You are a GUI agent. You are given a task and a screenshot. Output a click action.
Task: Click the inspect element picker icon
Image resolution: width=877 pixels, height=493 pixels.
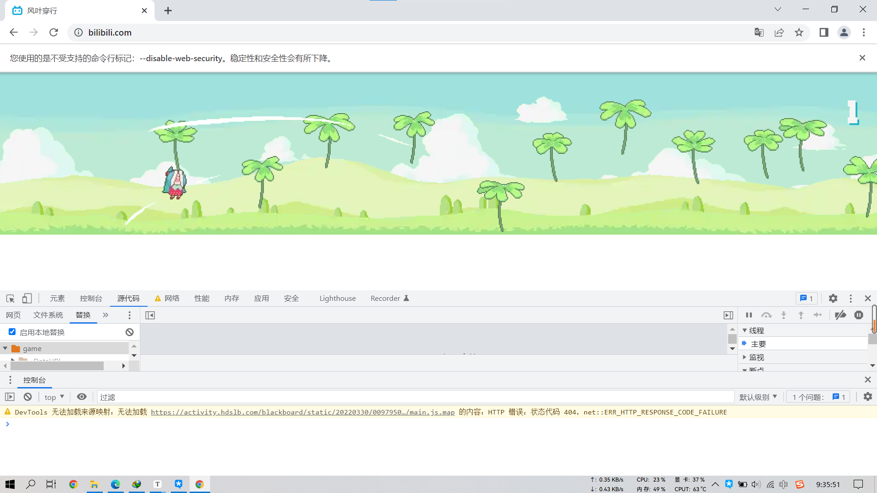[10, 299]
